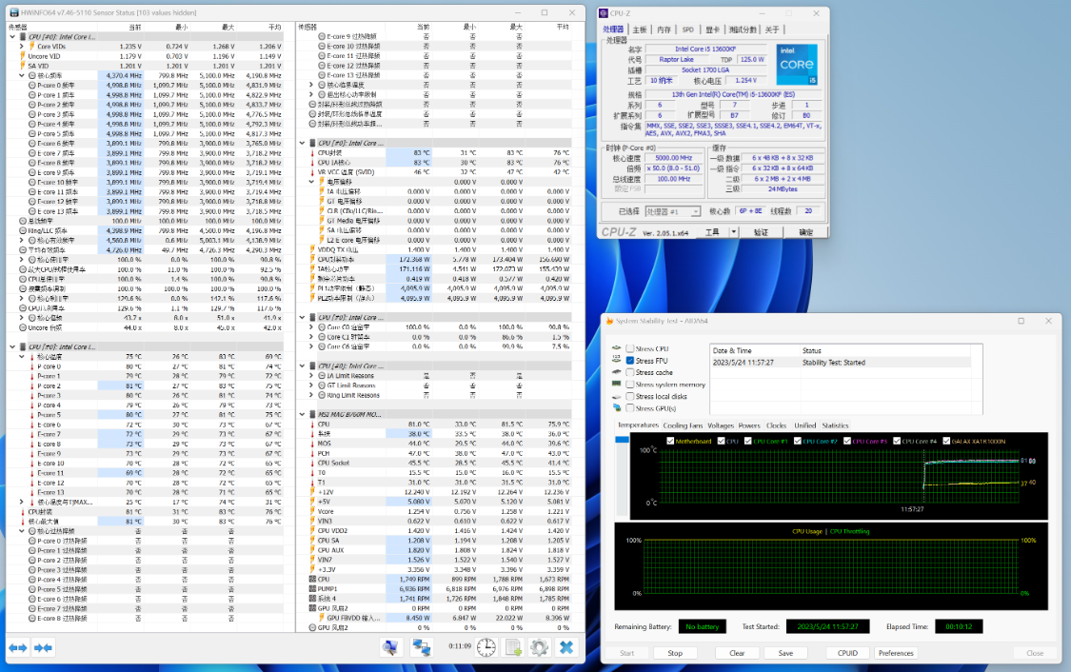Switch to CPU-Z 主板 tab
Image resolution: width=1071 pixels, height=672 pixels.
tap(640, 30)
